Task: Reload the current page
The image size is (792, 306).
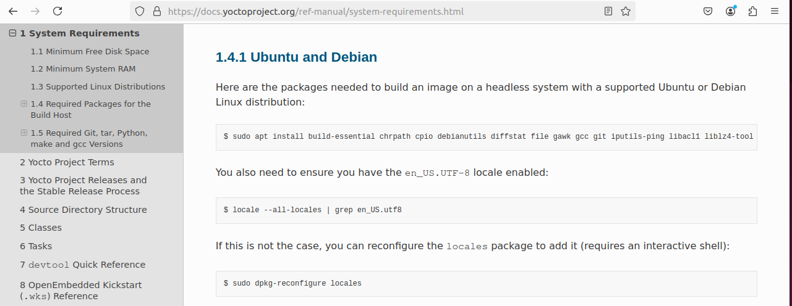Action: click(57, 11)
